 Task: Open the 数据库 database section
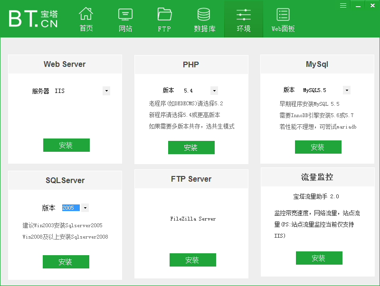point(204,19)
